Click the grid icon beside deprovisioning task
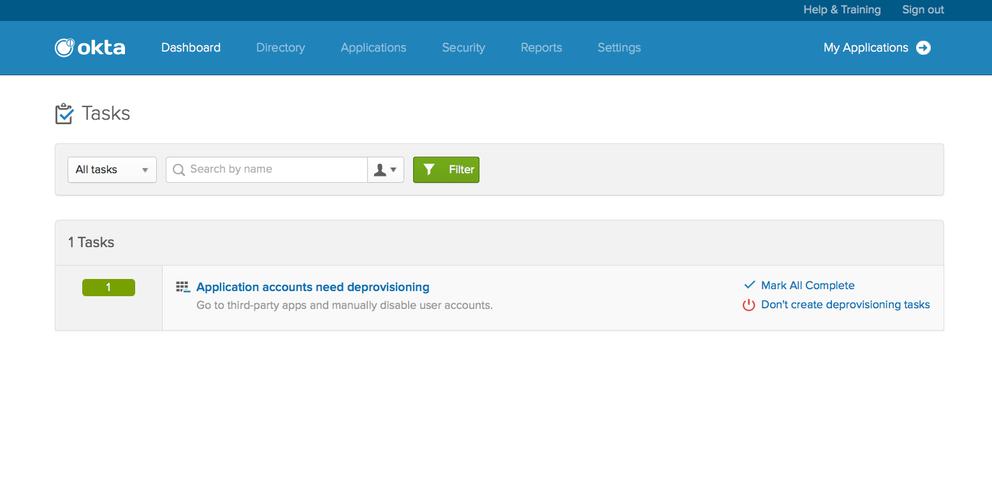The height and width of the screenshot is (486, 992). [183, 287]
